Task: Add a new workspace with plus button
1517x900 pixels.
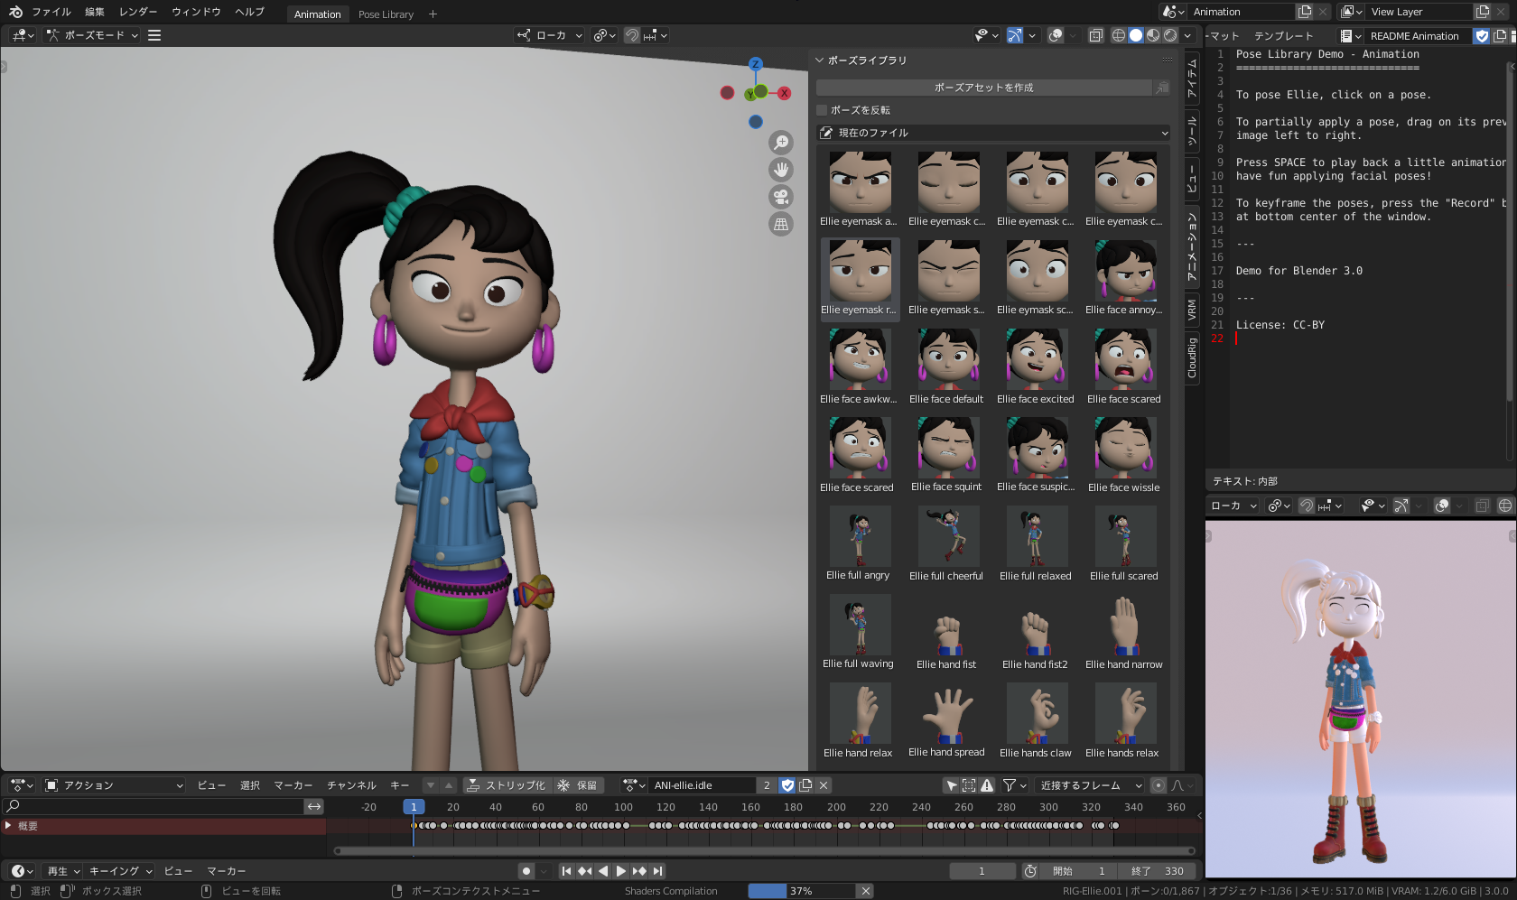Action: 433,14
